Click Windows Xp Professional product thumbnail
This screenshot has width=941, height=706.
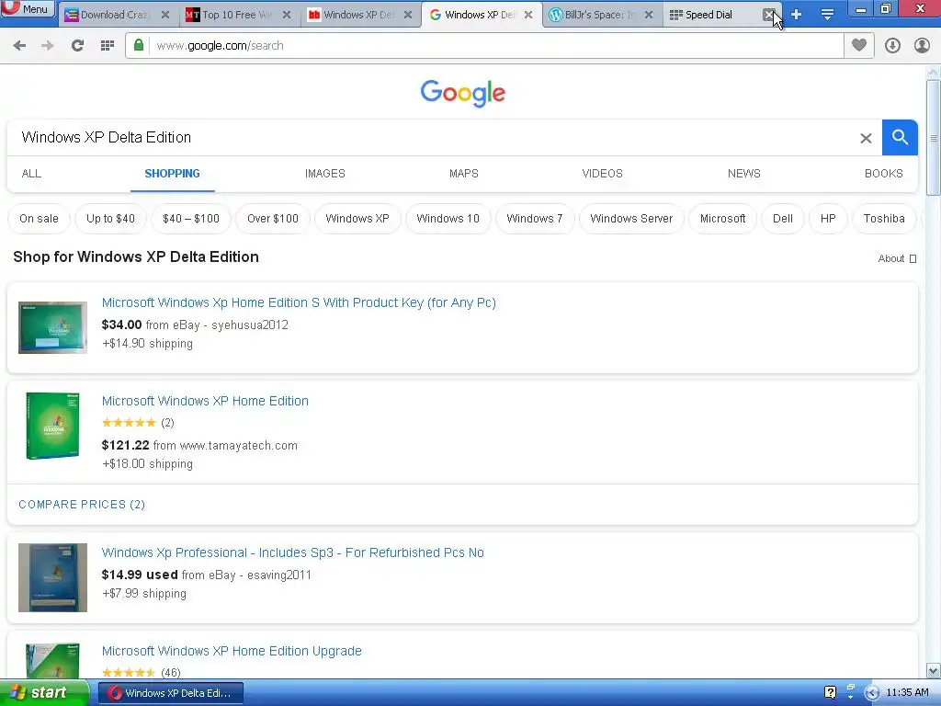coord(52,577)
